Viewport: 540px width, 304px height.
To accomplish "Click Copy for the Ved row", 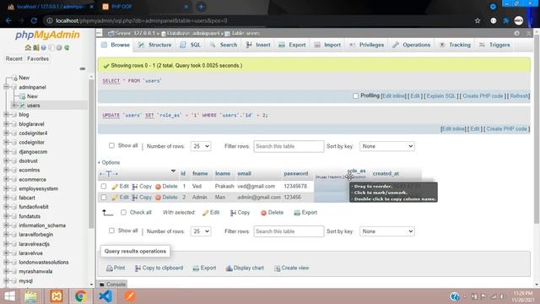I will 142,187.
